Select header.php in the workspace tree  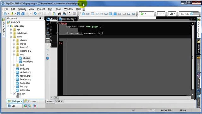26,79
